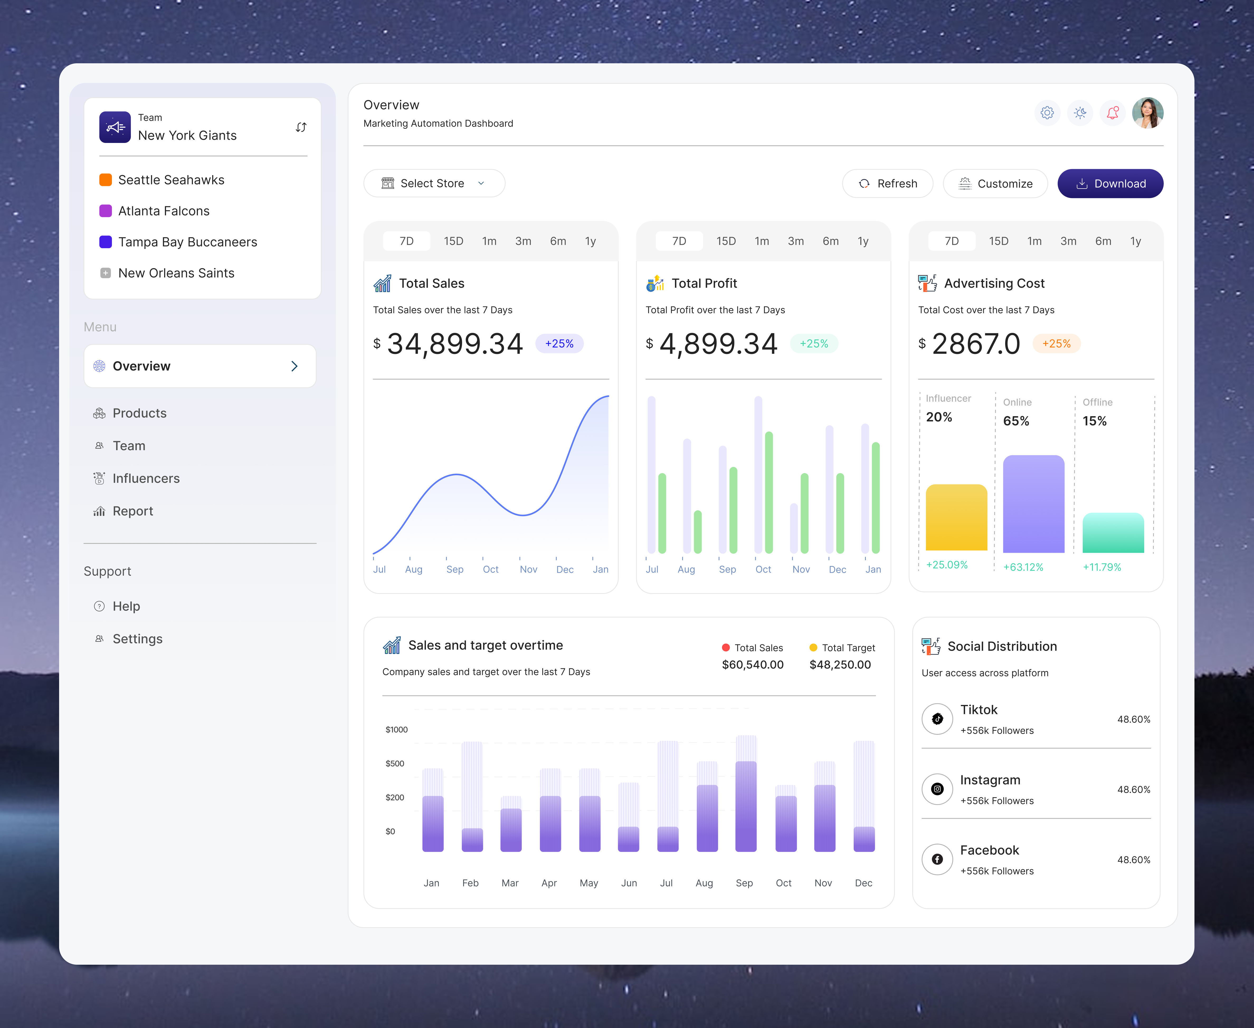Expand Overview menu chevron arrow
Screen dimensions: 1254x1028
coord(294,366)
